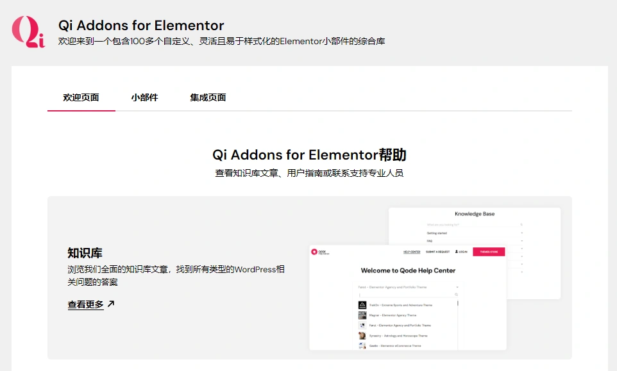Click the magnifier icon in the theme search box
Image resolution: width=617 pixels, height=371 pixels.
pyautogui.click(x=456, y=294)
